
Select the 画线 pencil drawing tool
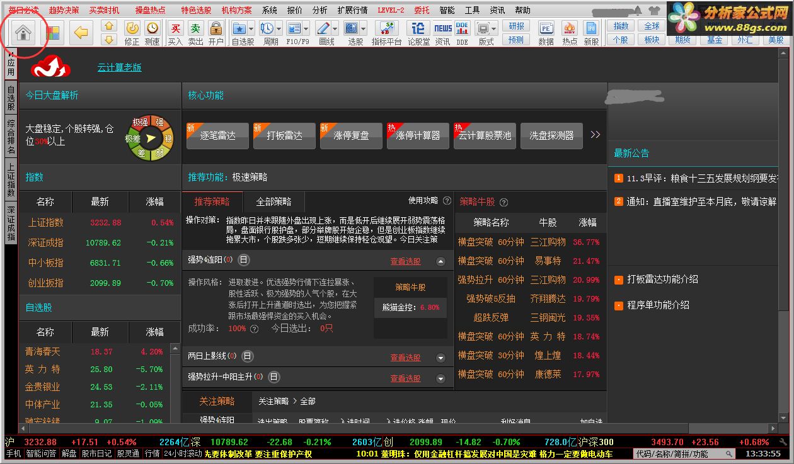pyautogui.click(x=323, y=28)
